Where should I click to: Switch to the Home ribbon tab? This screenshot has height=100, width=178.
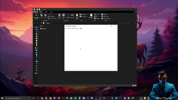click(41, 12)
